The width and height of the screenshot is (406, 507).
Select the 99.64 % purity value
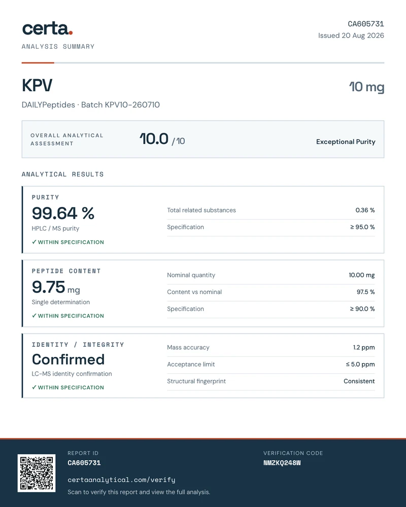(x=63, y=213)
